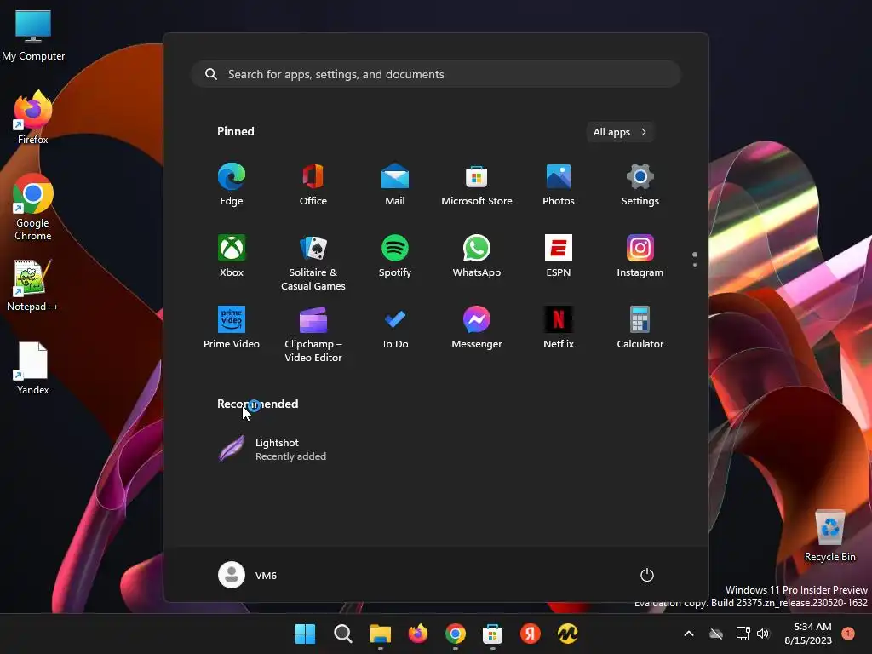Open the VM6 user account menu
872x654 pixels.
click(248, 575)
